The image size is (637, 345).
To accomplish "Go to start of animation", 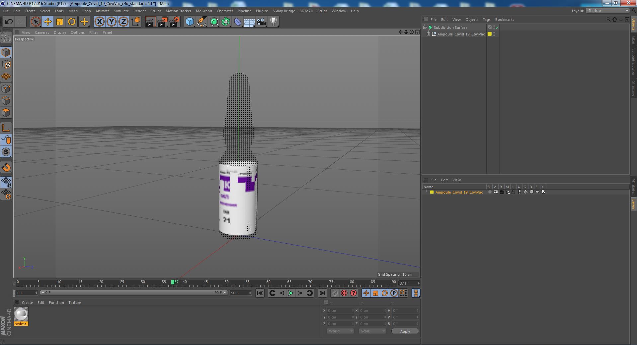I will point(260,293).
